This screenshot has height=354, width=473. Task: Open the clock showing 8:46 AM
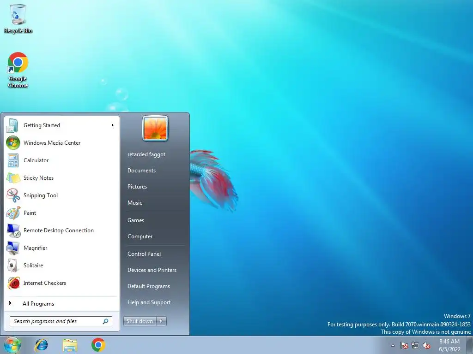tap(449, 345)
